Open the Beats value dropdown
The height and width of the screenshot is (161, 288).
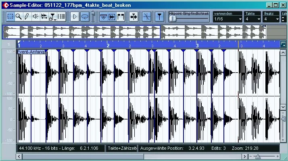[271, 19]
